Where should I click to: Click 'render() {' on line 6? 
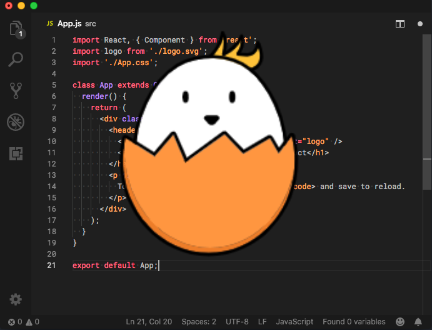[104, 96]
